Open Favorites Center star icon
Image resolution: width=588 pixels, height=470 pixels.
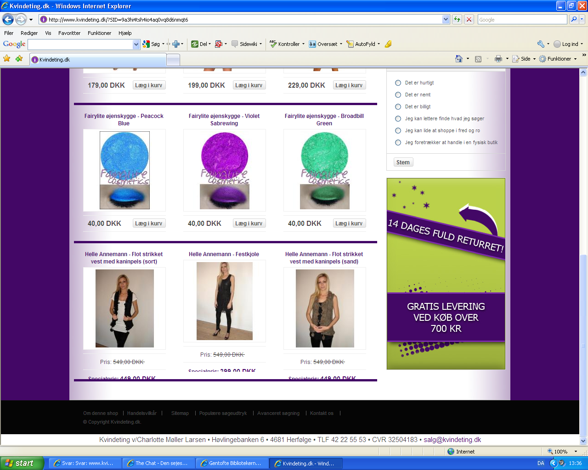[6, 59]
